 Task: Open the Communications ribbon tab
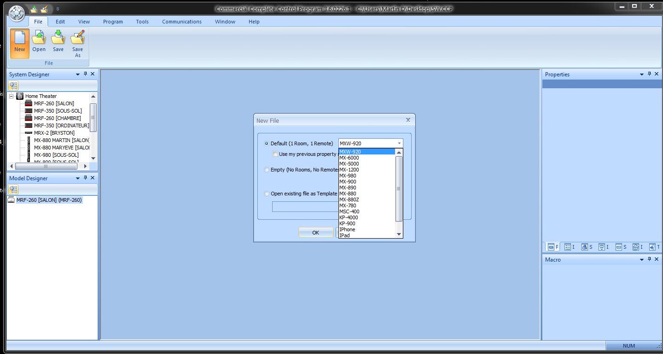click(x=182, y=22)
